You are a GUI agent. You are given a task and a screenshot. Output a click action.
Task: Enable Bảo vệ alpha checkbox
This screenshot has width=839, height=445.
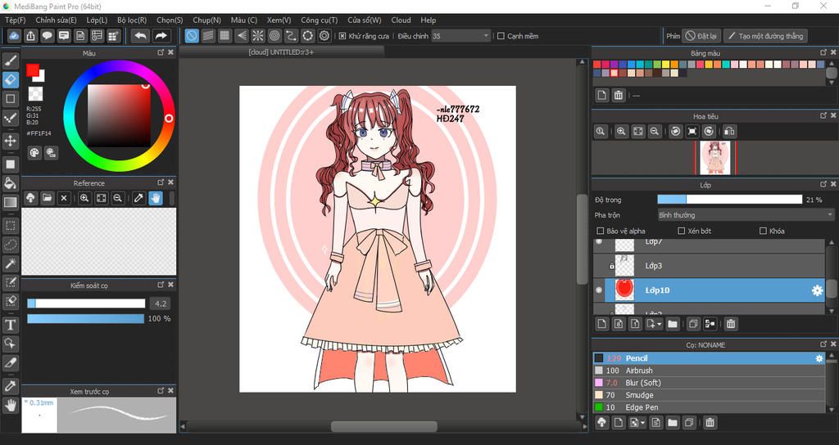coord(601,231)
